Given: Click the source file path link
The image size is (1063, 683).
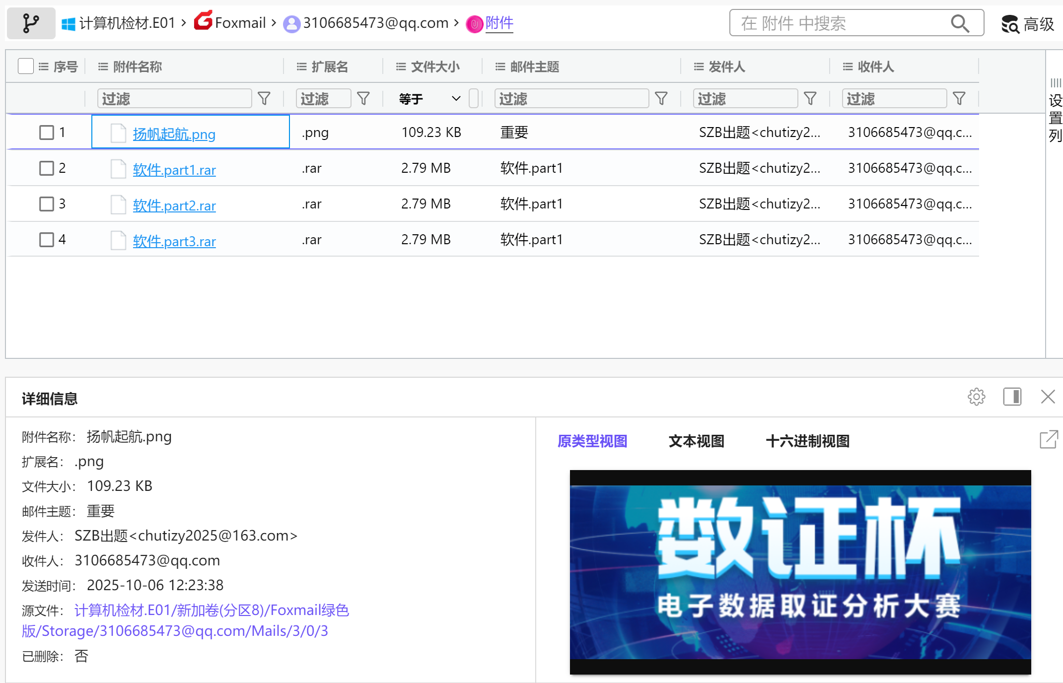Looking at the screenshot, I should pos(212,611).
